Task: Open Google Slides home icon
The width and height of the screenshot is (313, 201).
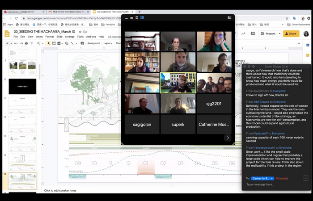Action: (x=7, y=33)
